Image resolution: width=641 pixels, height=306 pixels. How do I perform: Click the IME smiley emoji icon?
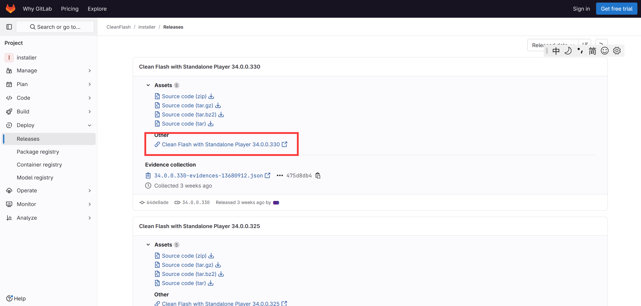605,51
